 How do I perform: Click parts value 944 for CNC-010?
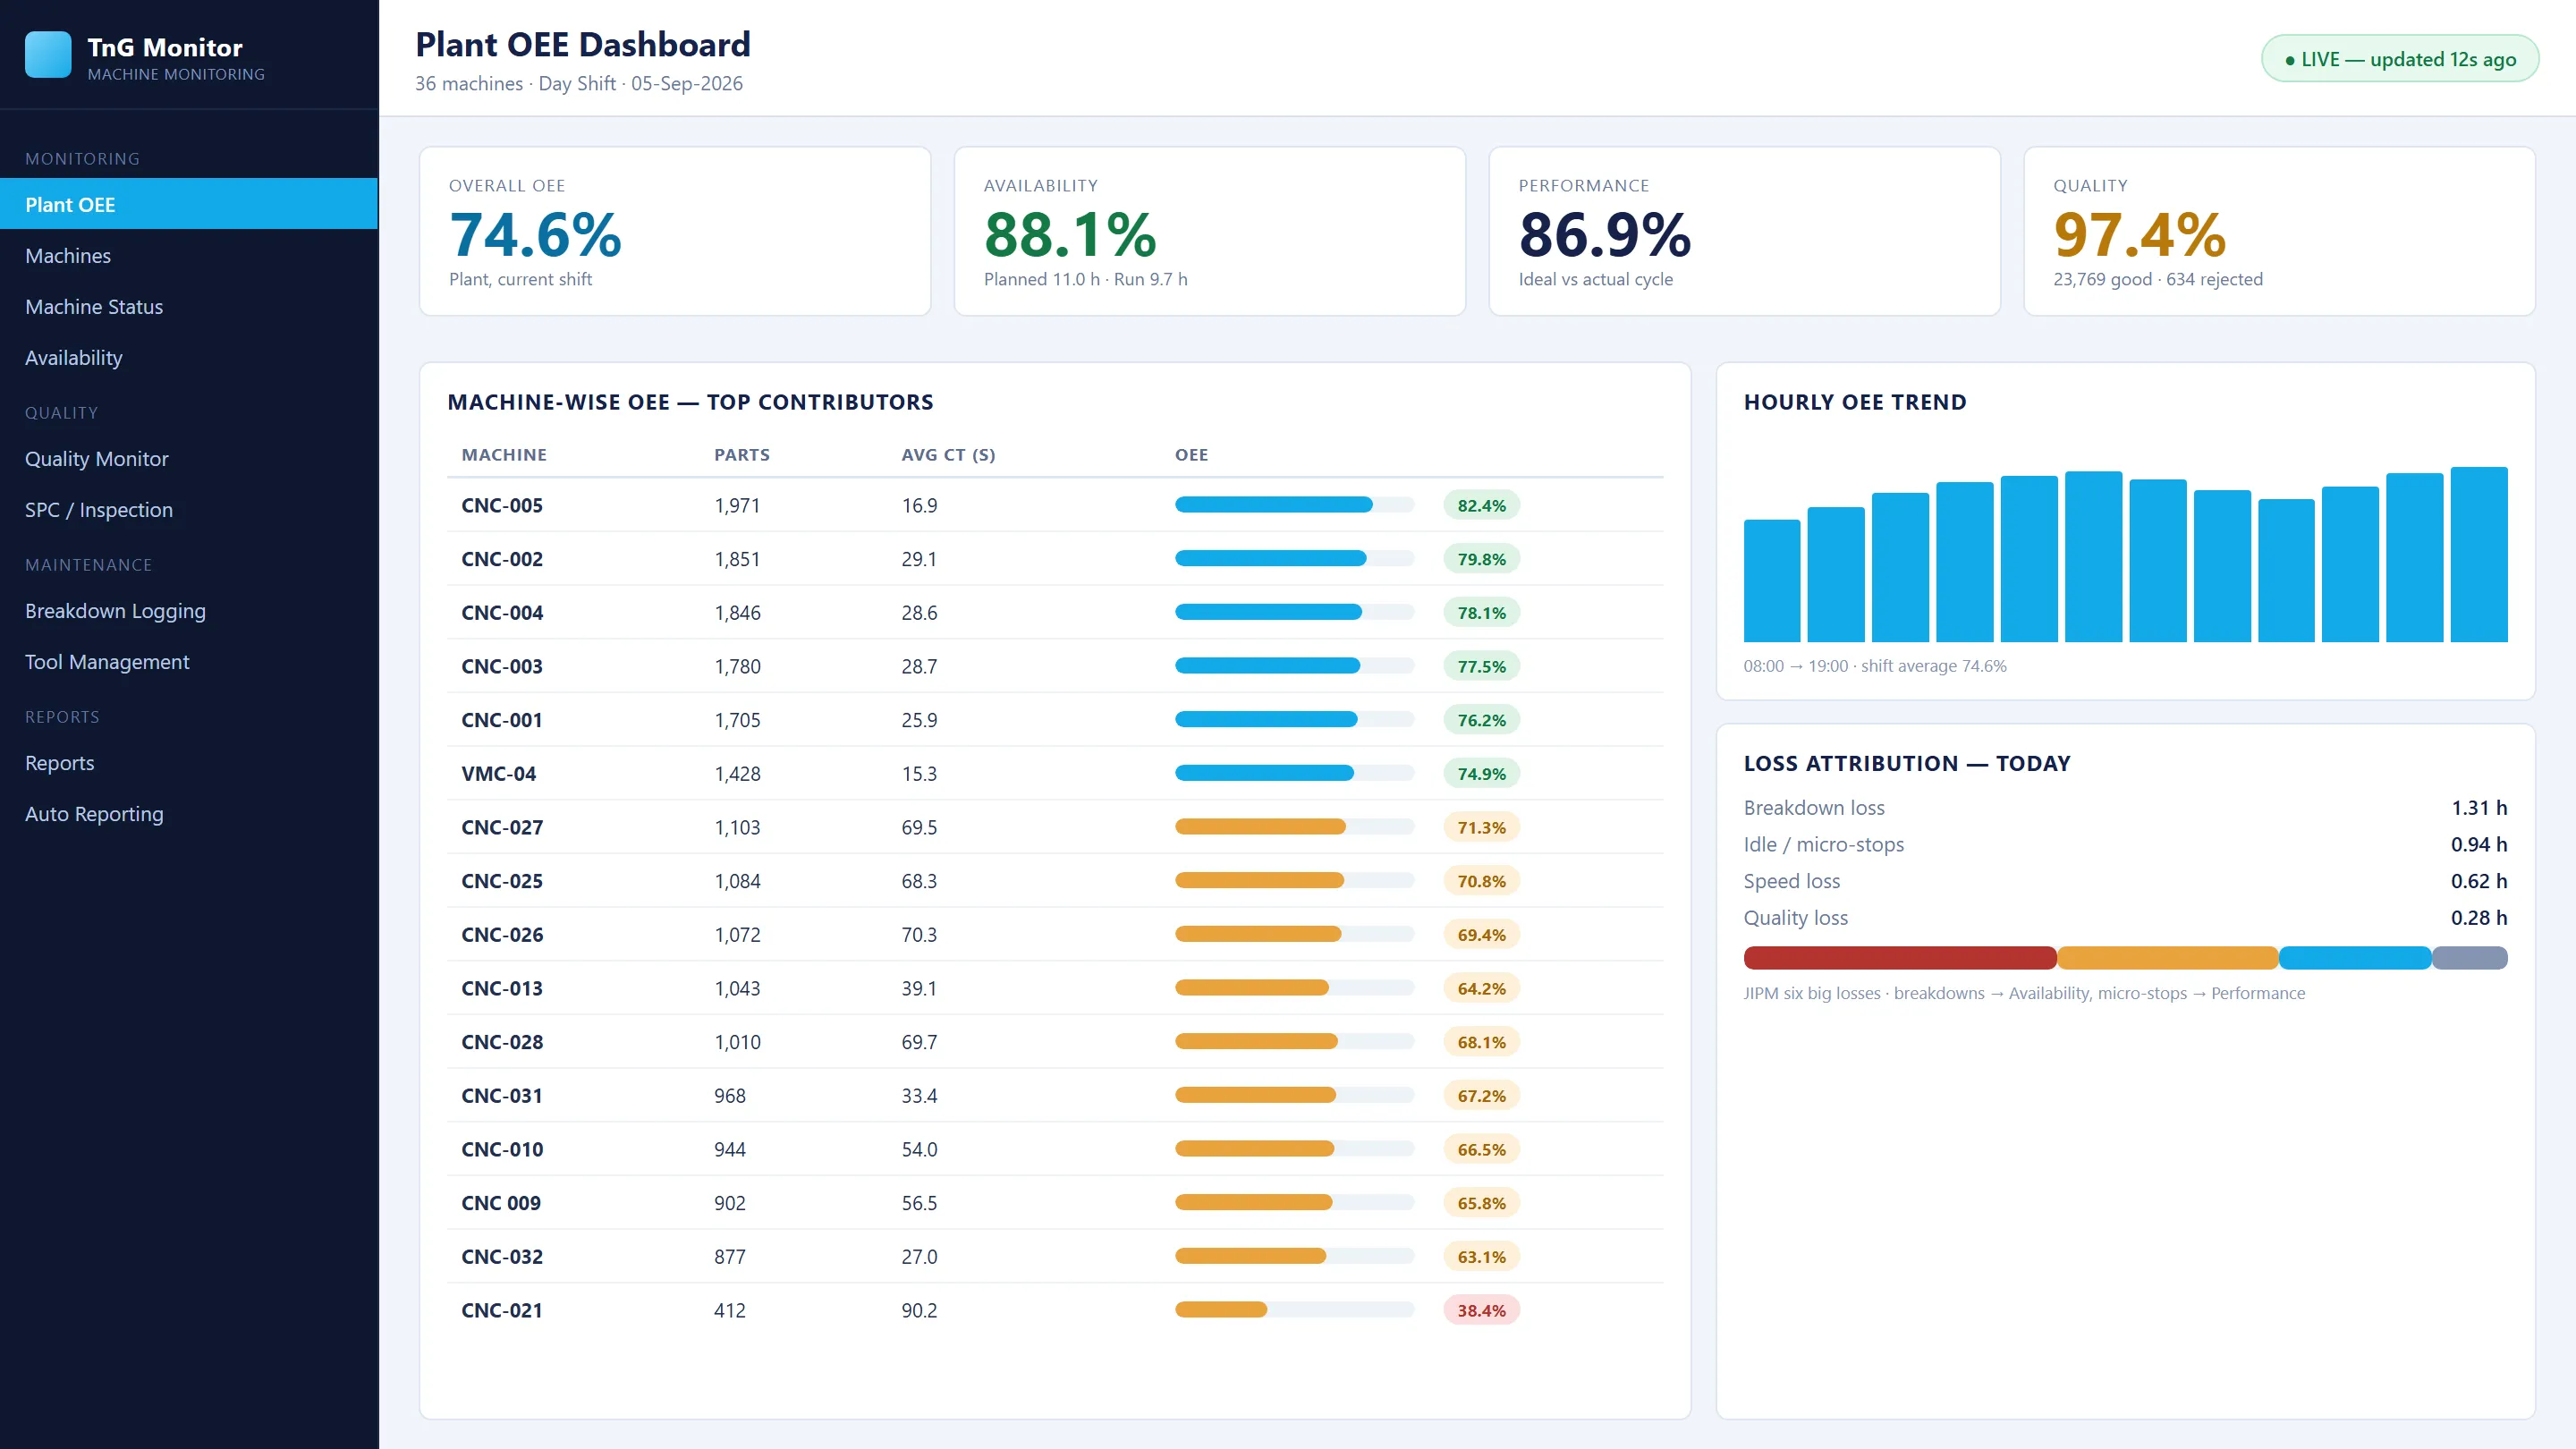(x=730, y=1149)
